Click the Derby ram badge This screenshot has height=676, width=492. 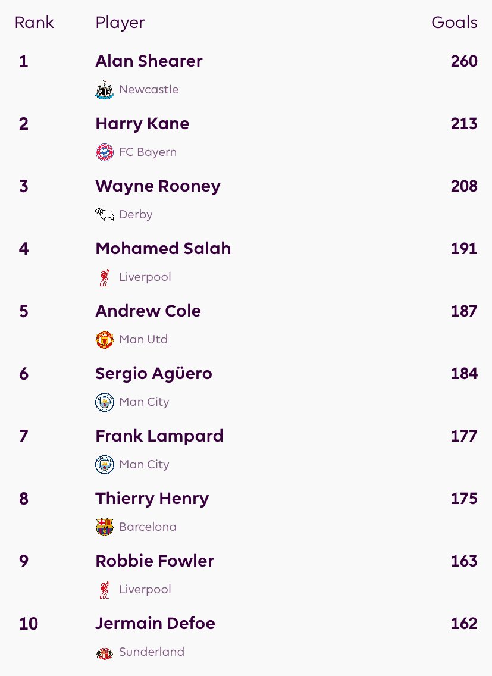[104, 215]
